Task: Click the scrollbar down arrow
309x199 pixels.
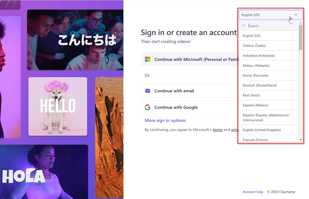Action: pos(301,140)
